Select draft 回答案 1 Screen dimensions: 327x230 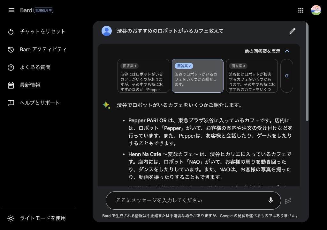(x=143, y=76)
